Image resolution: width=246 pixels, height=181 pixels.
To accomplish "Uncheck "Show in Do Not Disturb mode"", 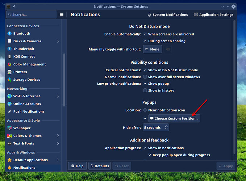I will click(x=145, y=70).
